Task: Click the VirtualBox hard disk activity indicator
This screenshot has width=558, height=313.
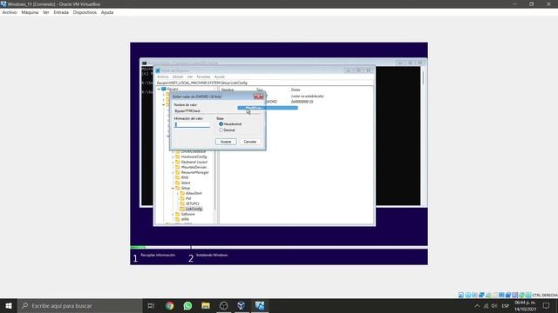Action: click(461, 295)
